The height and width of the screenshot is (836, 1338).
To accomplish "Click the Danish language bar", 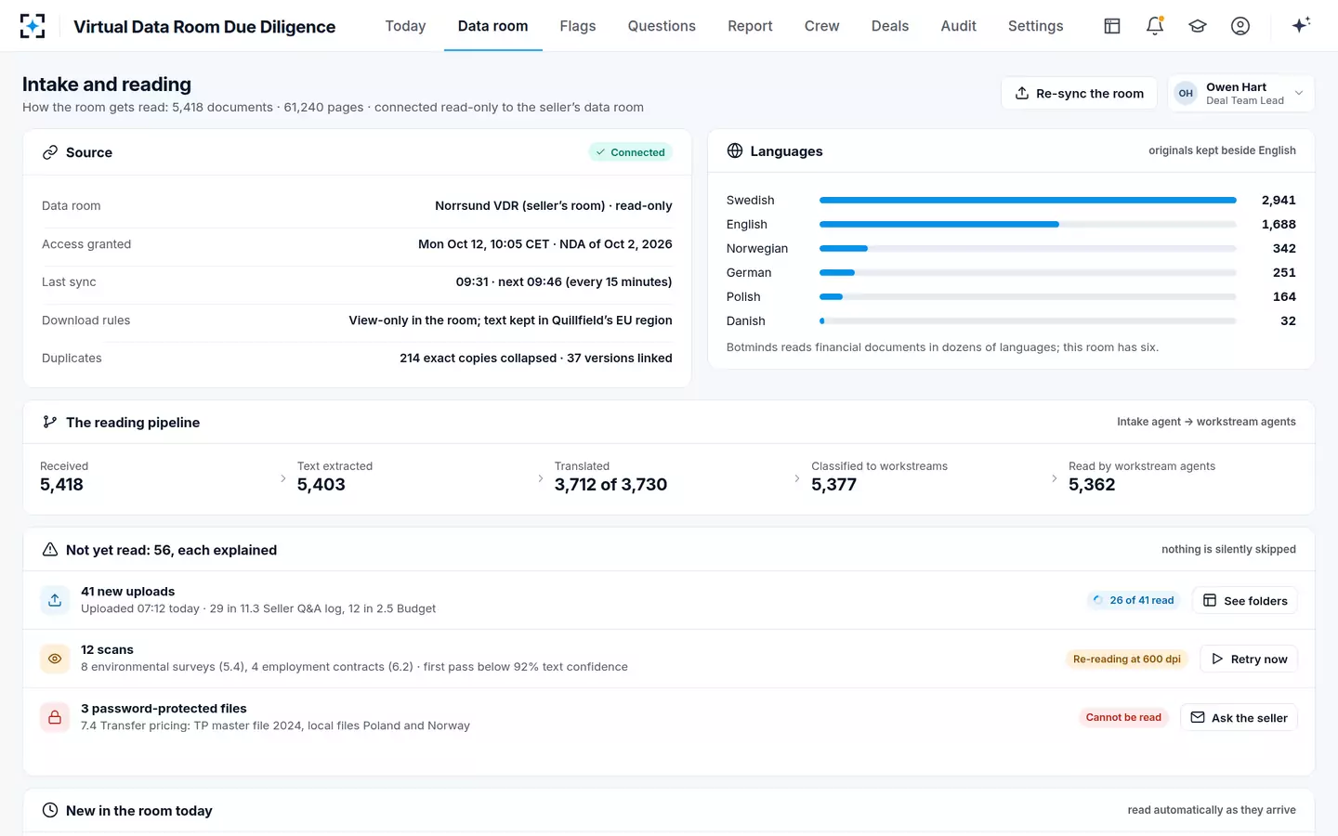I will 1028,320.
